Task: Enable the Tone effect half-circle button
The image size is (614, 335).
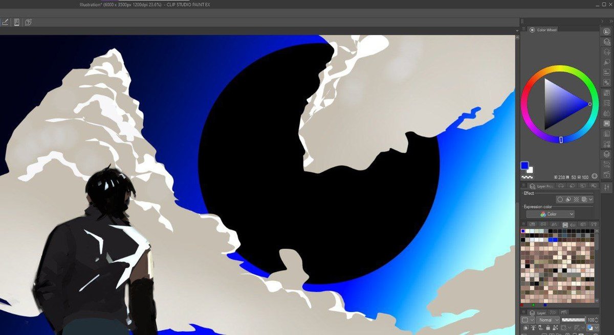Action: coord(568,200)
